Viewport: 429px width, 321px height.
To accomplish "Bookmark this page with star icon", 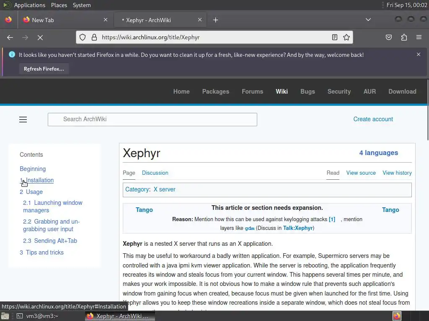I will click(x=346, y=37).
